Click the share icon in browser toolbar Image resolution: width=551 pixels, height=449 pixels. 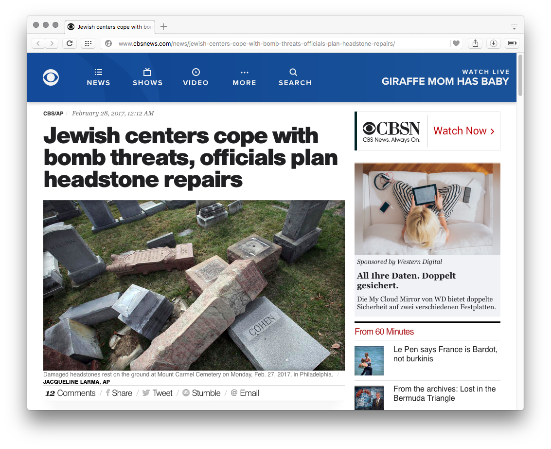tap(475, 43)
